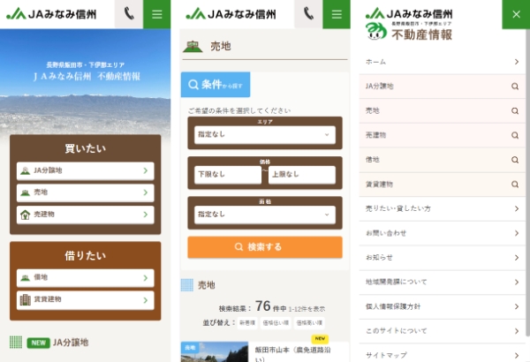The height and width of the screenshot is (362, 530).
Task: Open JA分譲地 under 買いたい
Action: coord(85,170)
